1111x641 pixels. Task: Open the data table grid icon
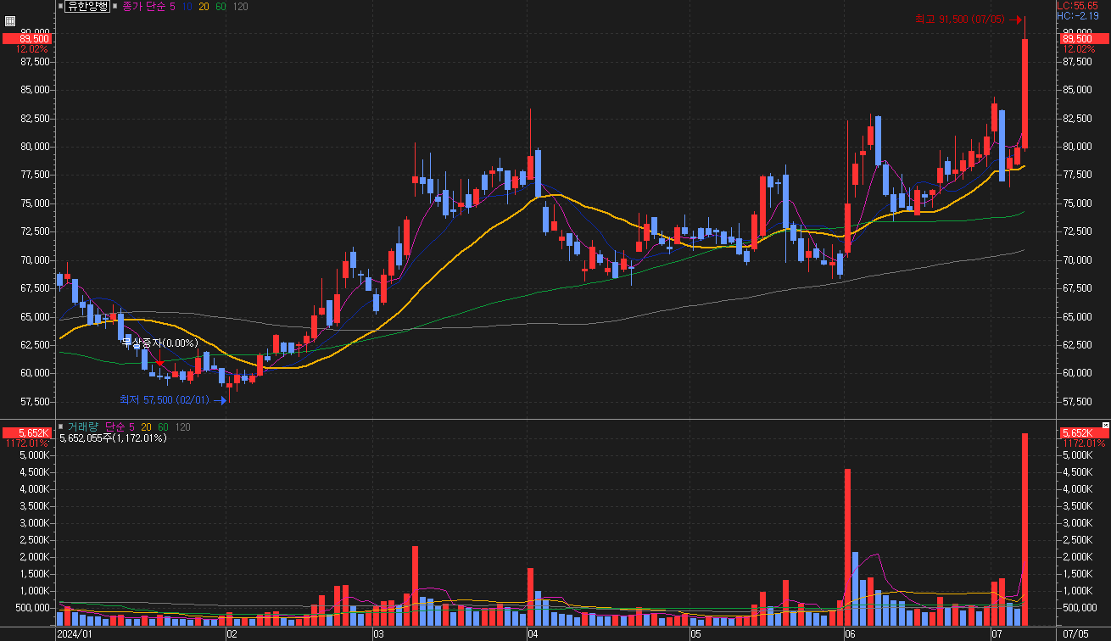[10, 23]
